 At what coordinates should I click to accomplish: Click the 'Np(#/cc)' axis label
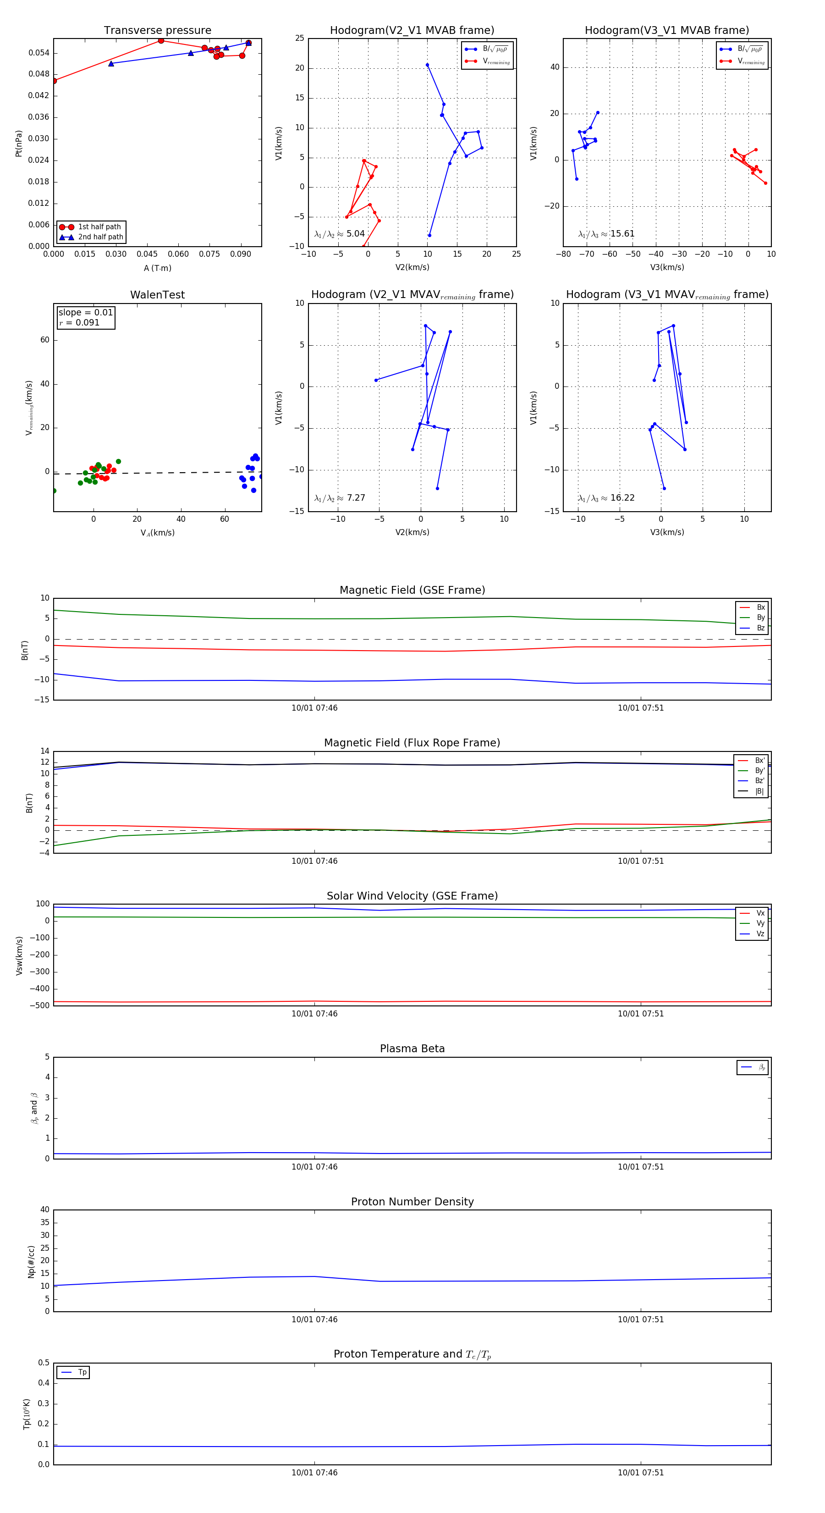[x=32, y=1261]
